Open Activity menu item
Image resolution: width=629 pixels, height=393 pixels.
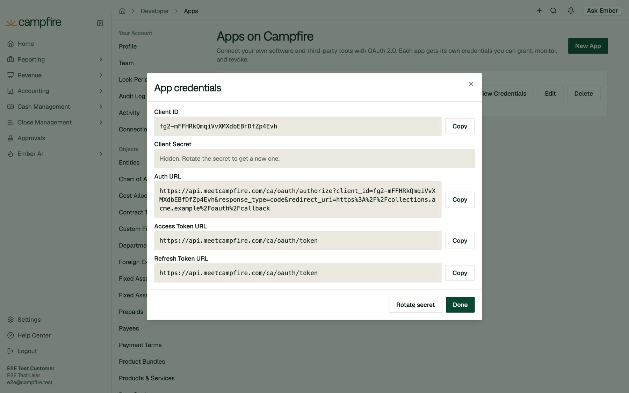(x=129, y=113)
